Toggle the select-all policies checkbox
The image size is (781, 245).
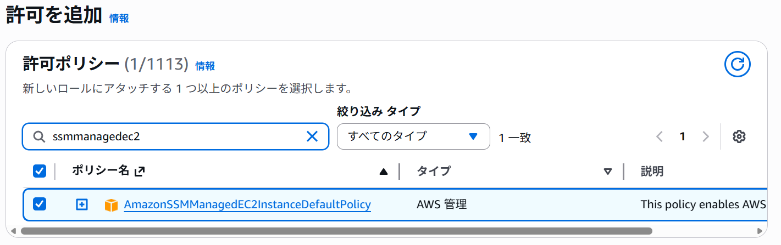40,171
